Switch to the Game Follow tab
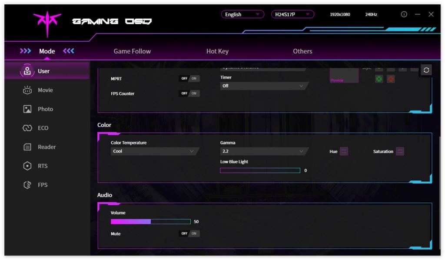 point(132,51)
